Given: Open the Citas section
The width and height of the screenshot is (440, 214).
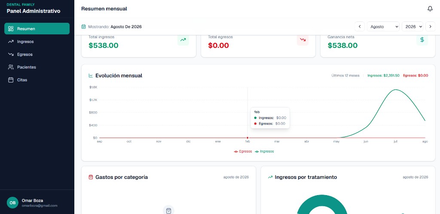Looking at the screenshot, I should click(x=37, y=80).
